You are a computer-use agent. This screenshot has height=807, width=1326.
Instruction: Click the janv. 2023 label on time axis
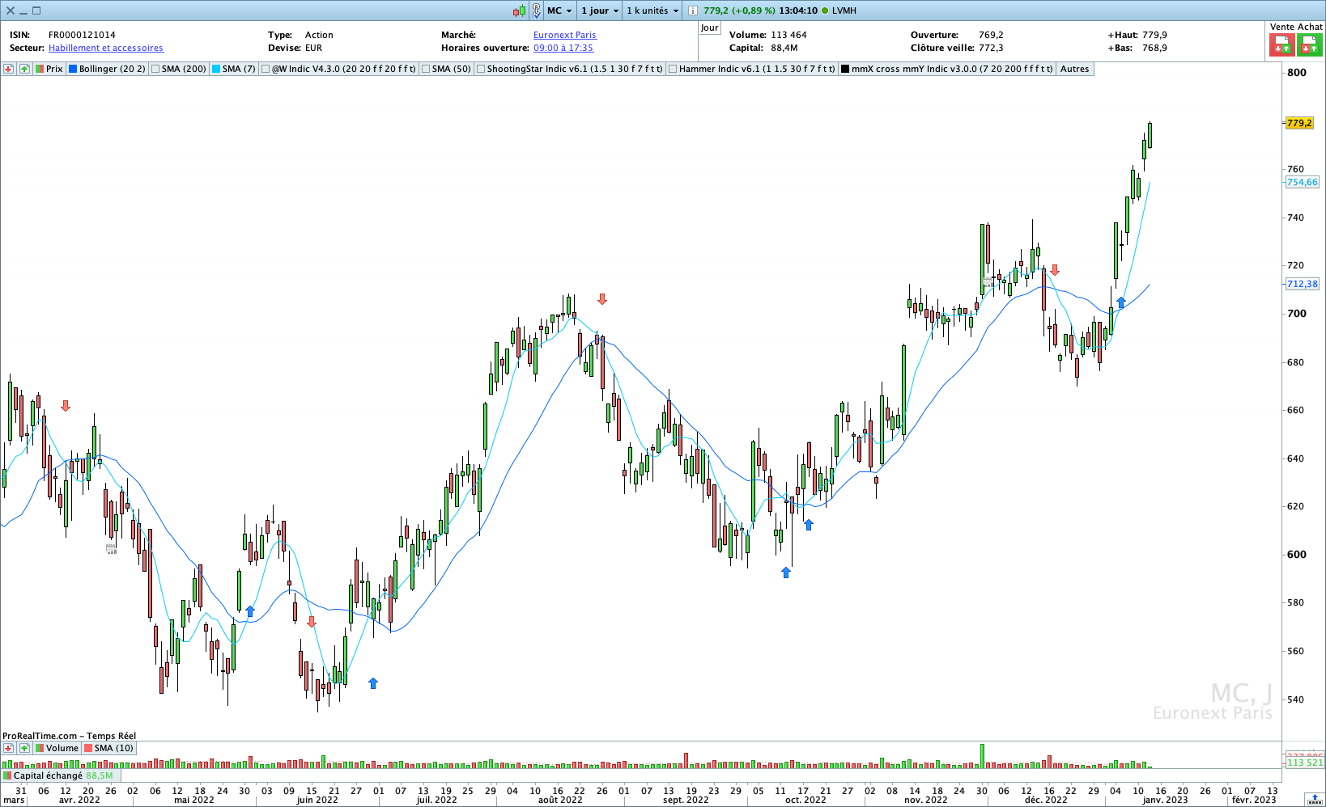click(1165, 800)
